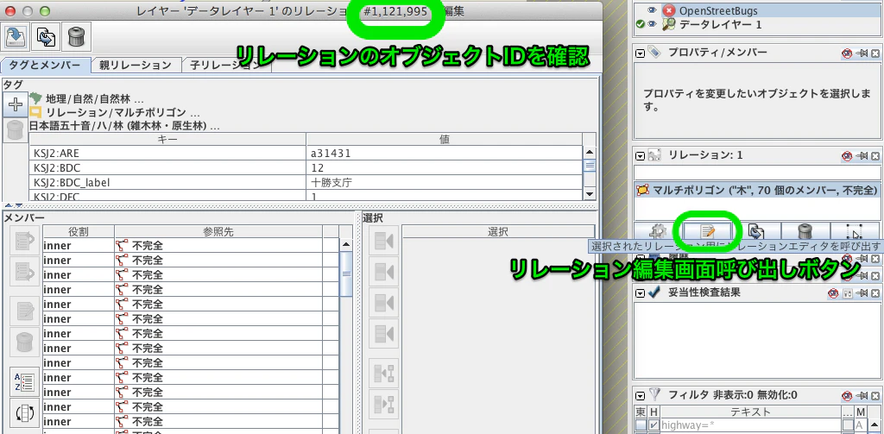Click the remove member trash button
This screenshot has height=434, width=884.
24,342
